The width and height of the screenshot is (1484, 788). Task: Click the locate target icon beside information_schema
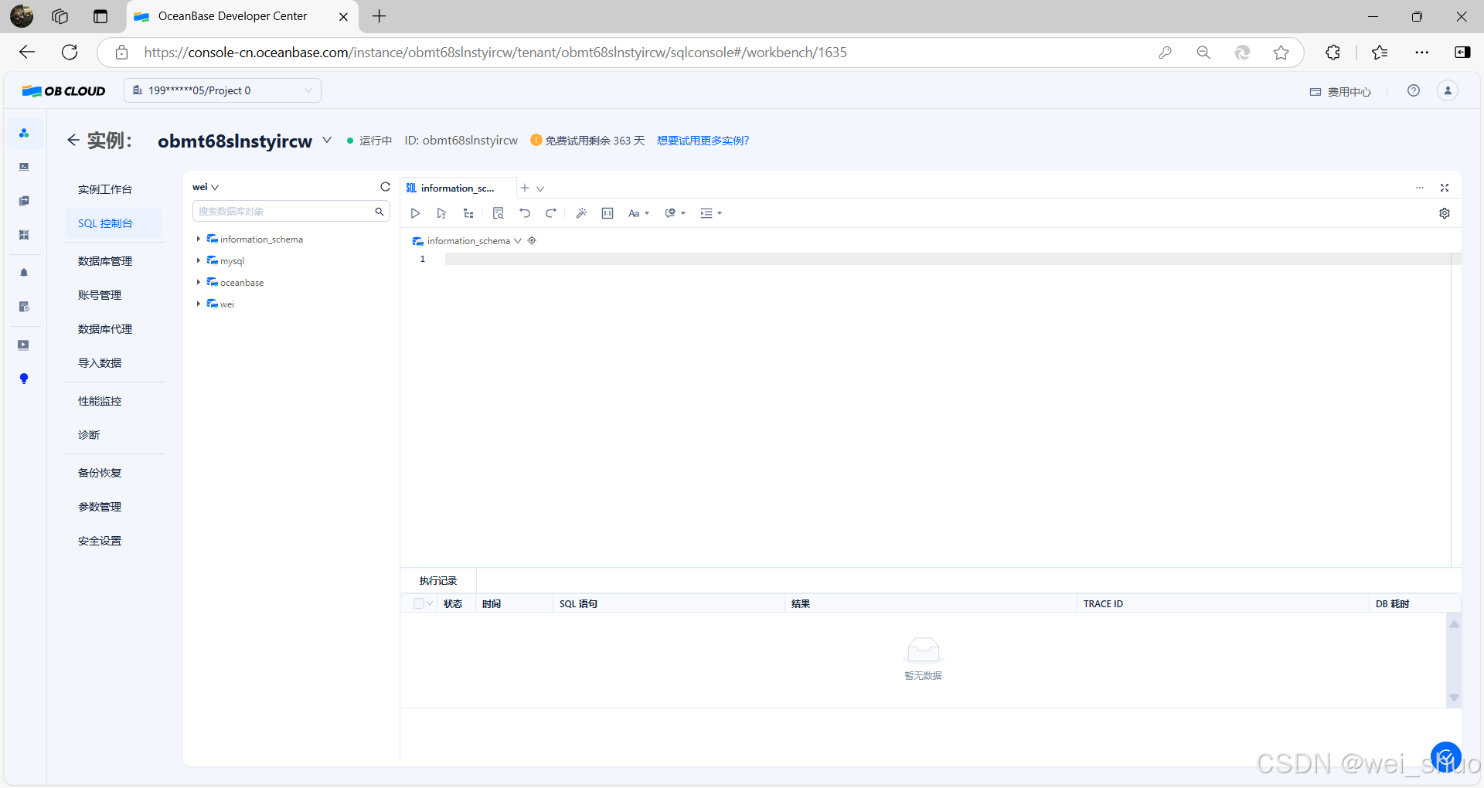(532, 241)
